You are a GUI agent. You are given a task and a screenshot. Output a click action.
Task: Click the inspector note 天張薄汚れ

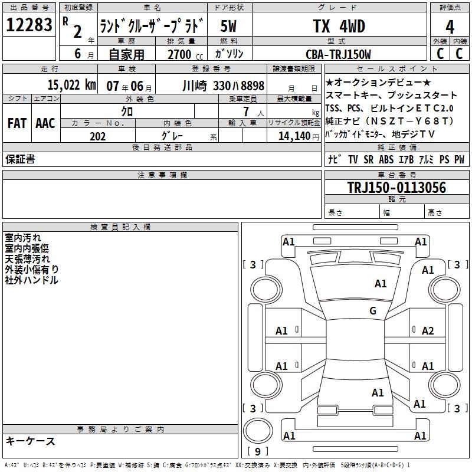coord(27,259)
